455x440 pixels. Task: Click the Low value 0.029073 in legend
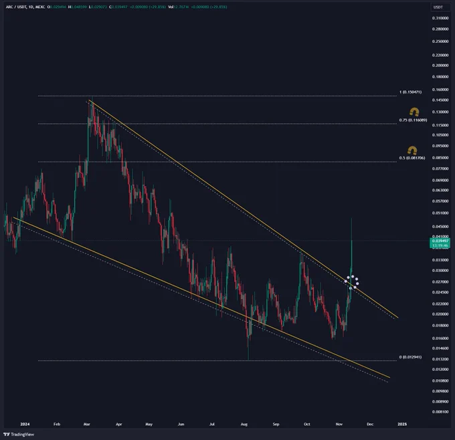point(98,7)
